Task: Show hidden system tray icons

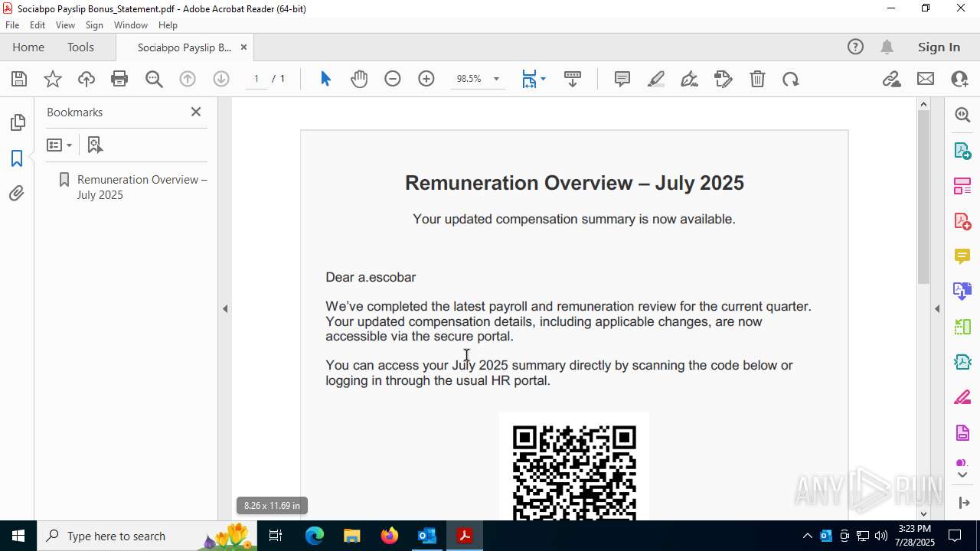Action: click(808, 536)
